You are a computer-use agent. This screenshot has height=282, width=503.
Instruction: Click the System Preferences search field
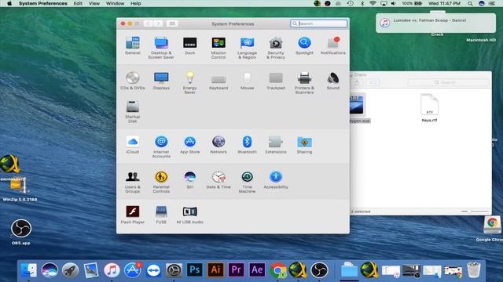319,23
